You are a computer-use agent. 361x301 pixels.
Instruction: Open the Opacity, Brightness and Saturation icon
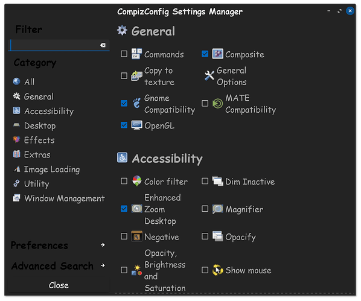pyautogui.click(x=137, y=270)
